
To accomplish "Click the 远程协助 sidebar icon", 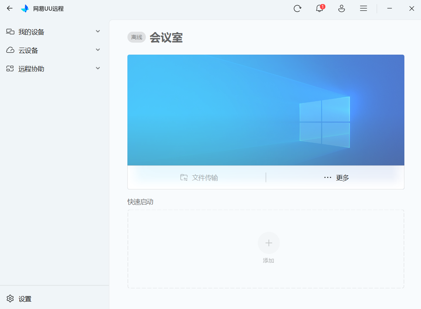I will pyautogui.click(x=10, y=69).
